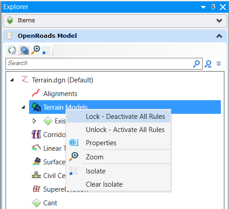Click the Items section header label
Image resolution: width=229 pixels, height=209 pixels.
[x=26, y=20]
